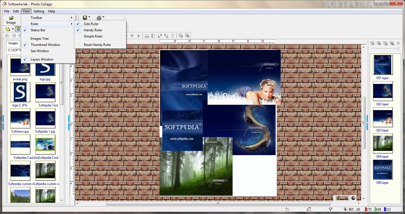Image resolution: width=405 pixels, height=214 pixels.
Task: Click the gray ball knob on the handy ruler
Action: tap(353, 198)
